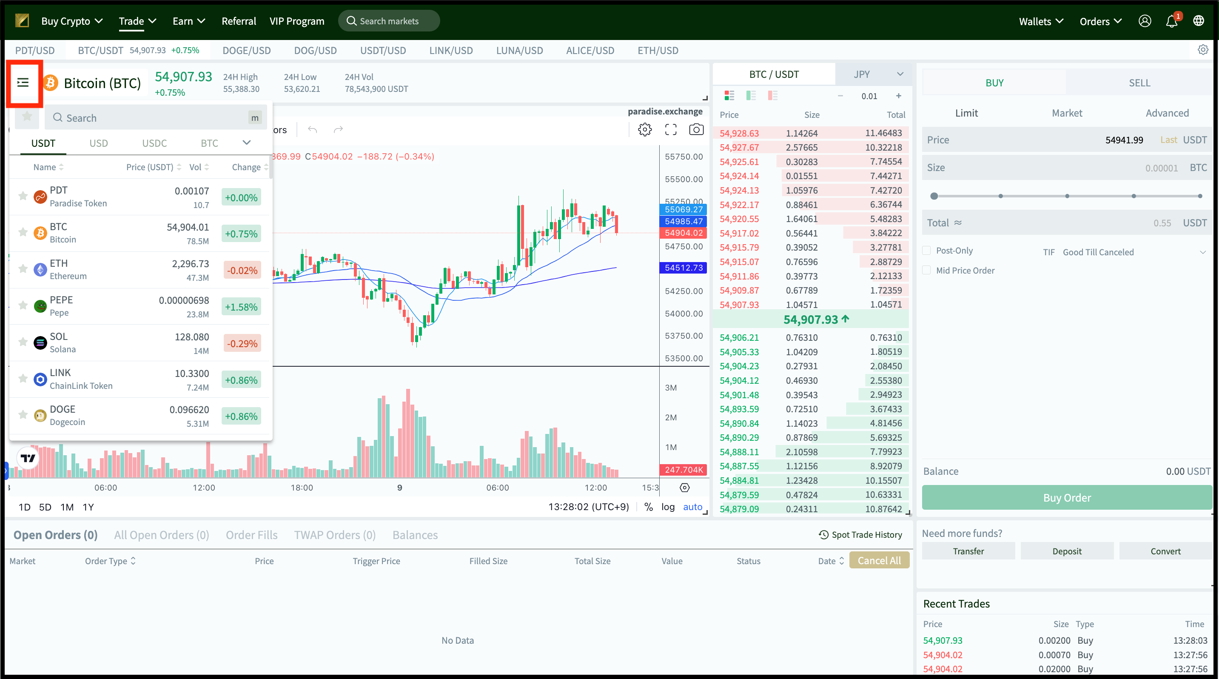Screen dimensions: 1219x679
Task: Undo last chart action
Action: click(312, 130)
